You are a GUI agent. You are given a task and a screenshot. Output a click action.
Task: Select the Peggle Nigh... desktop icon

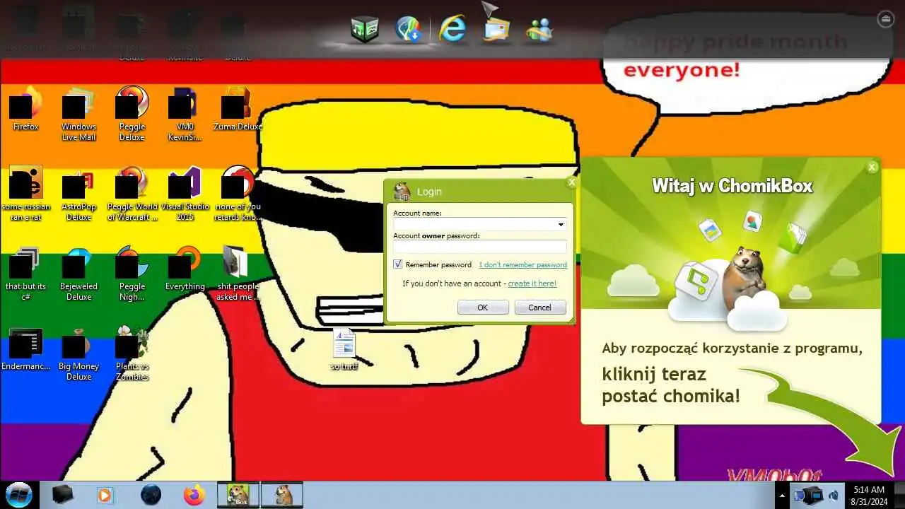[x=132, y=273]
